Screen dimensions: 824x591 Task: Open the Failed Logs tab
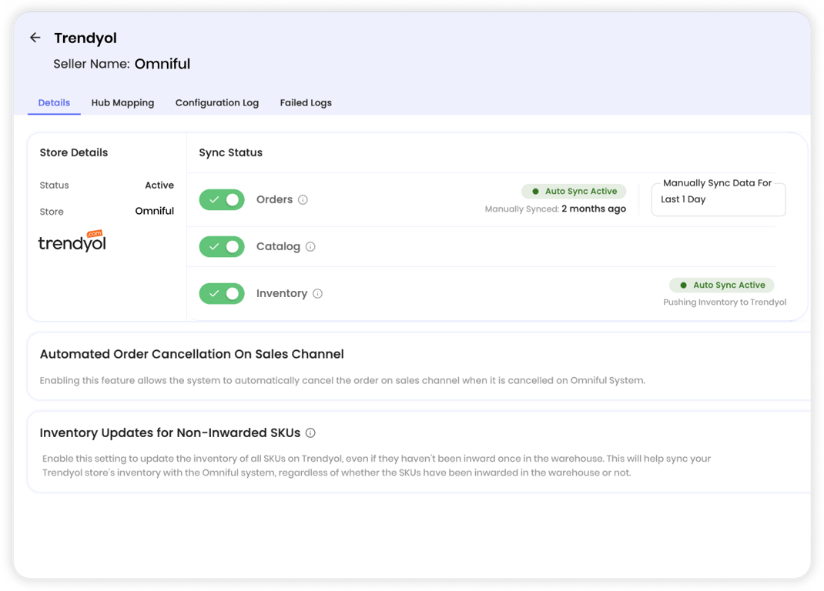tap(306, 103)
